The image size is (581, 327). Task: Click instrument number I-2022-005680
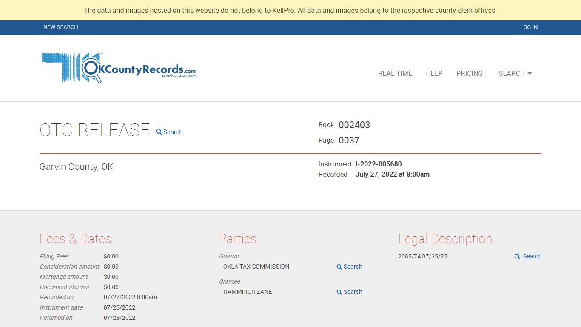pyautogui.click(x=379, y=164)
